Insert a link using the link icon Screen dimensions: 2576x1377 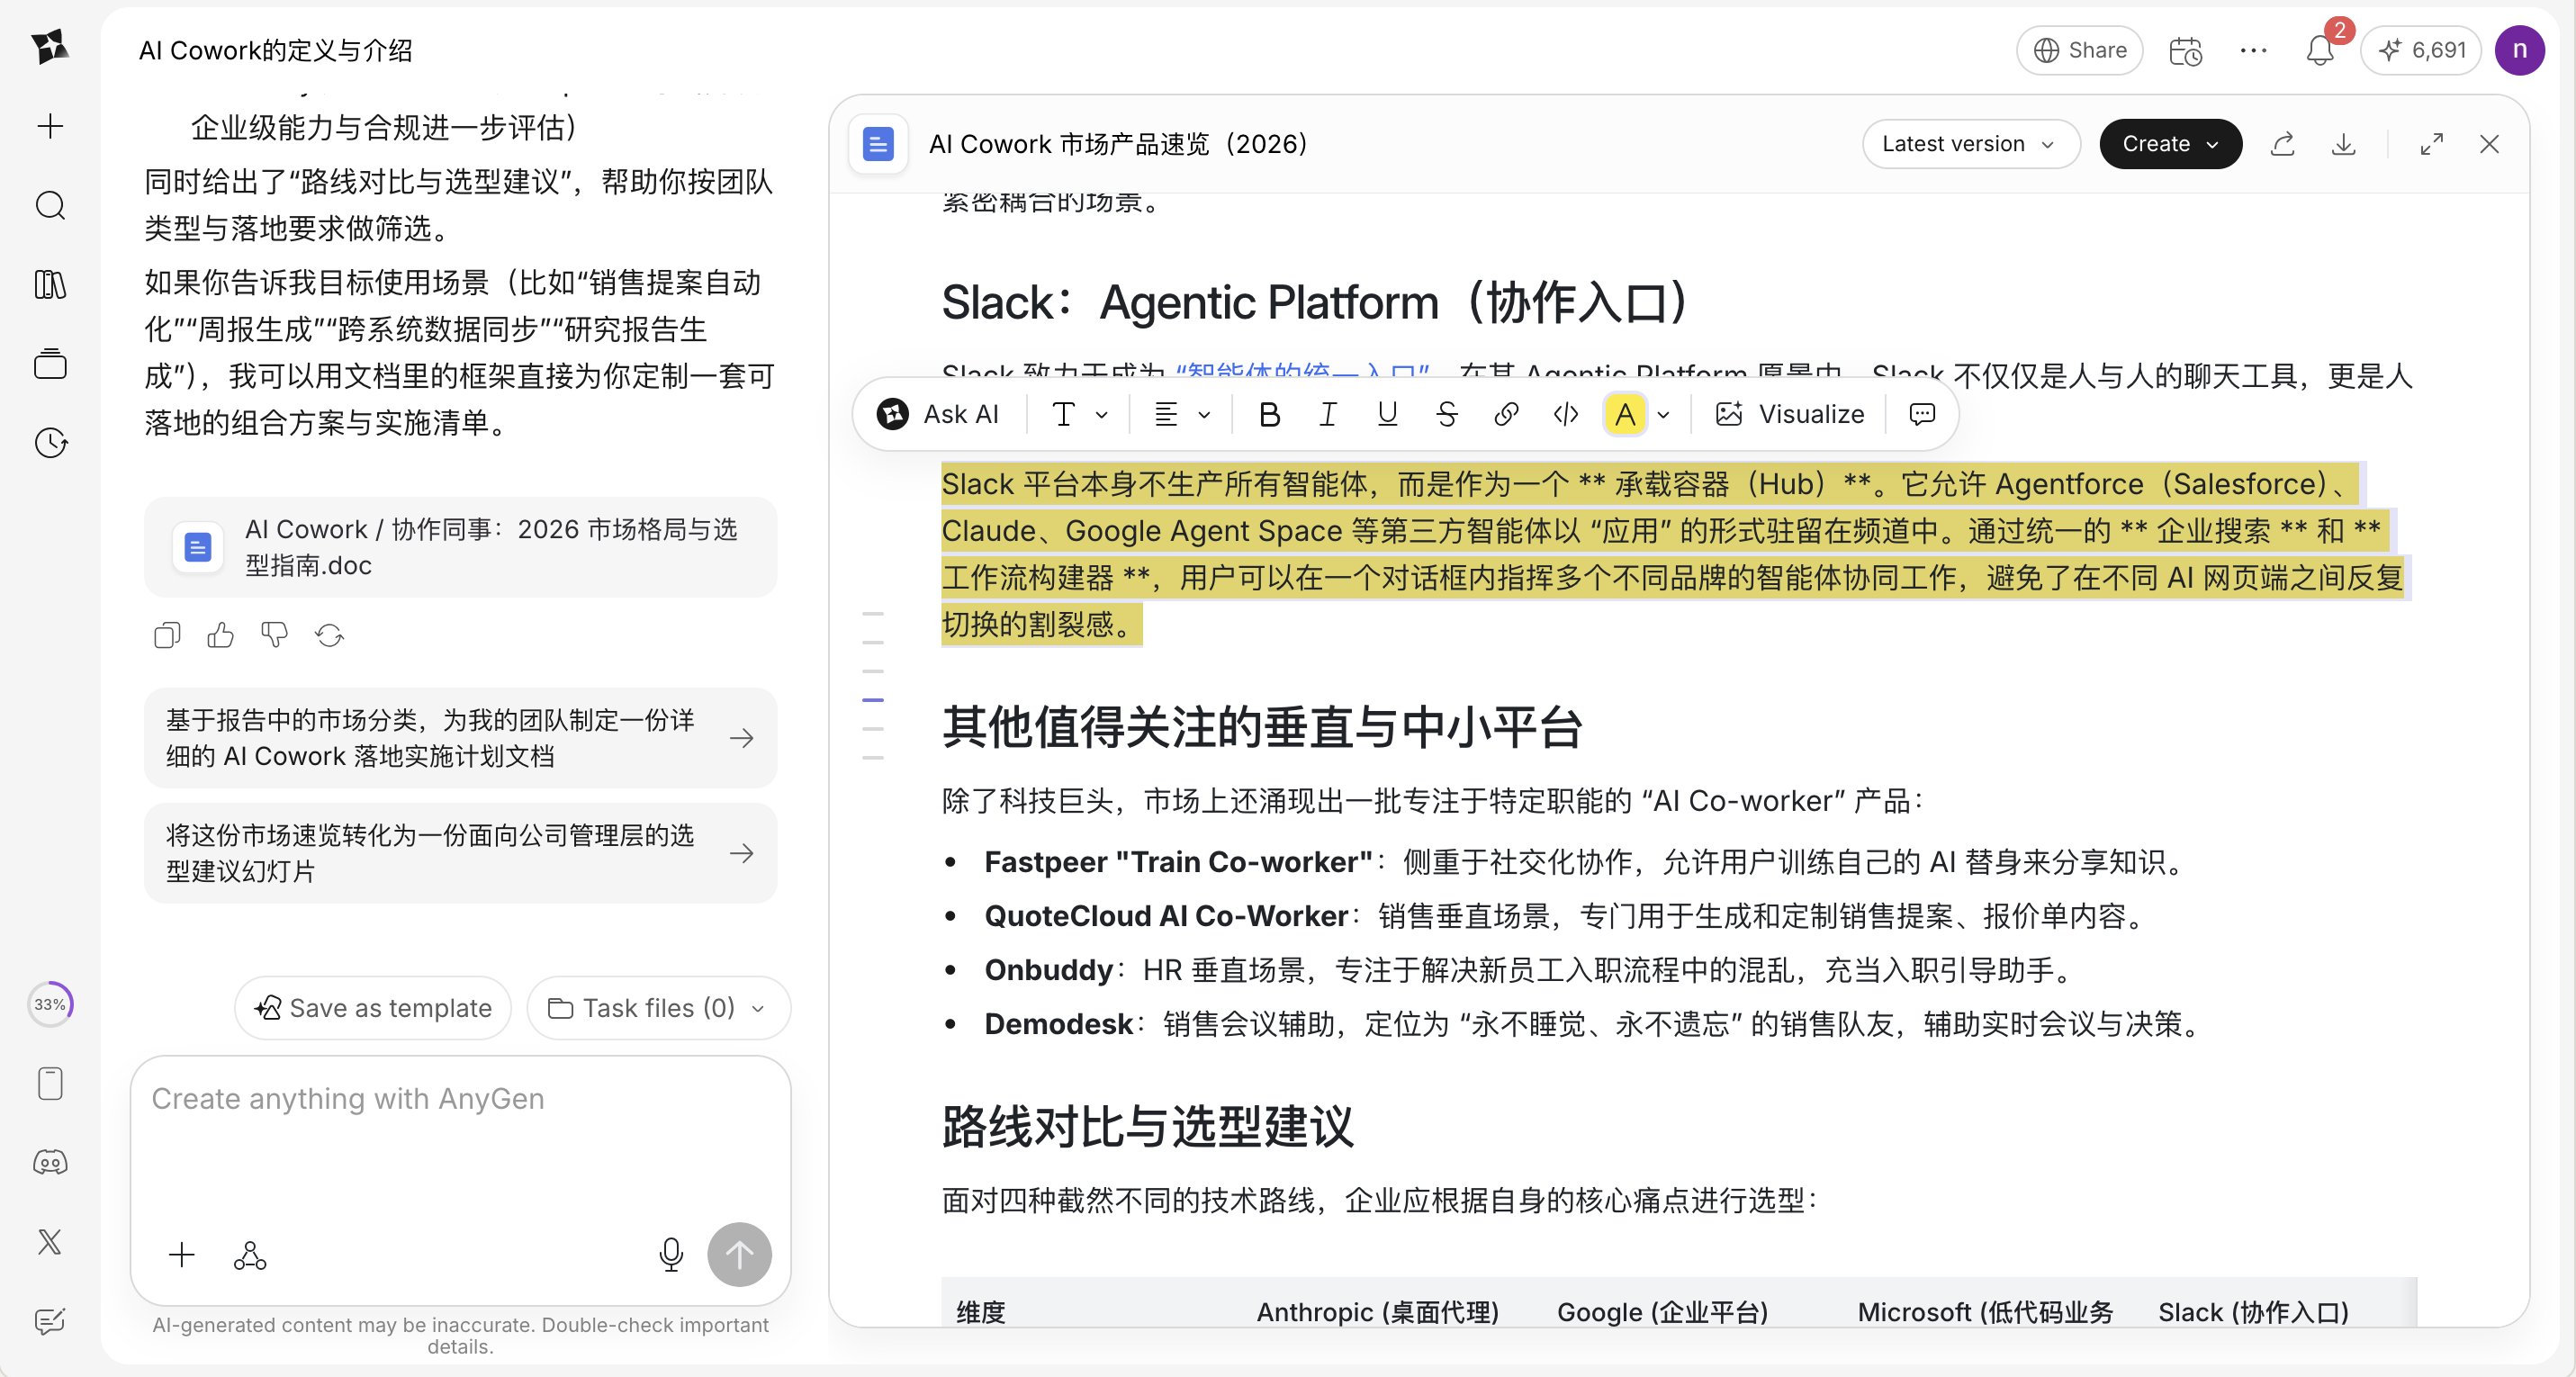(x=1506, y=413)
